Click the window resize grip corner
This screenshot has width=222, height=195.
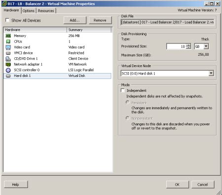point(219,193)
